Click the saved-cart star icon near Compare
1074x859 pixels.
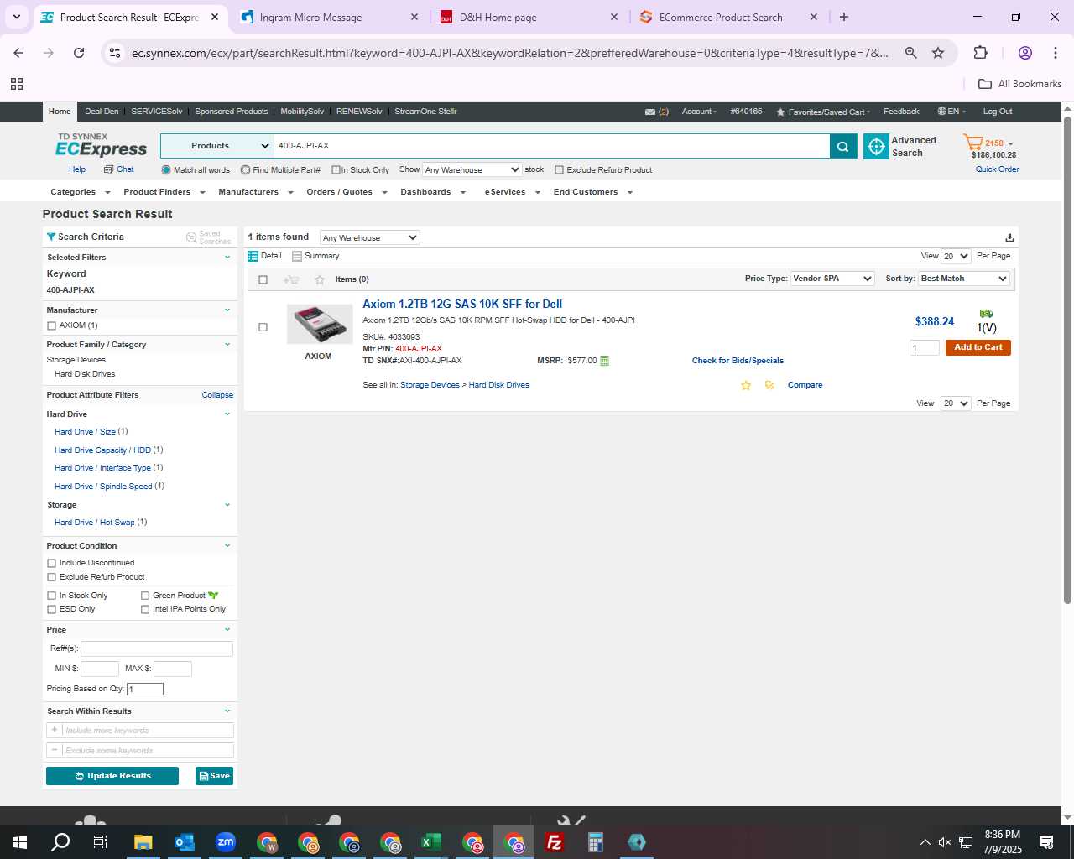click(x=769, y=385)
